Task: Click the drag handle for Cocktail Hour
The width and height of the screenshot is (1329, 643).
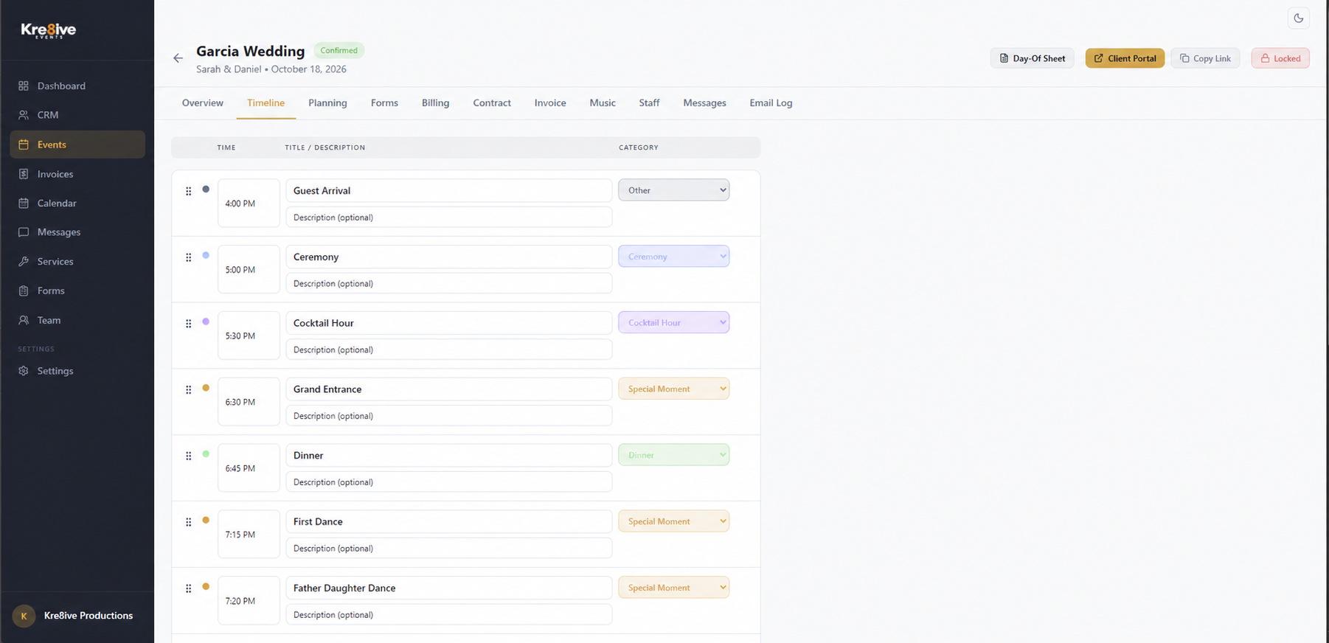Action: tap(189, 324)
